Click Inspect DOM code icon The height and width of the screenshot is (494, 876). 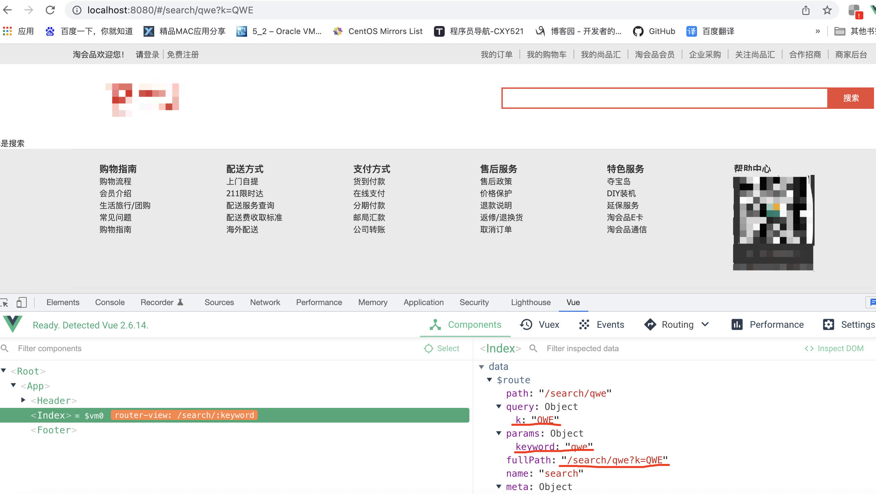pyautogui.click(x=809, y=348)
